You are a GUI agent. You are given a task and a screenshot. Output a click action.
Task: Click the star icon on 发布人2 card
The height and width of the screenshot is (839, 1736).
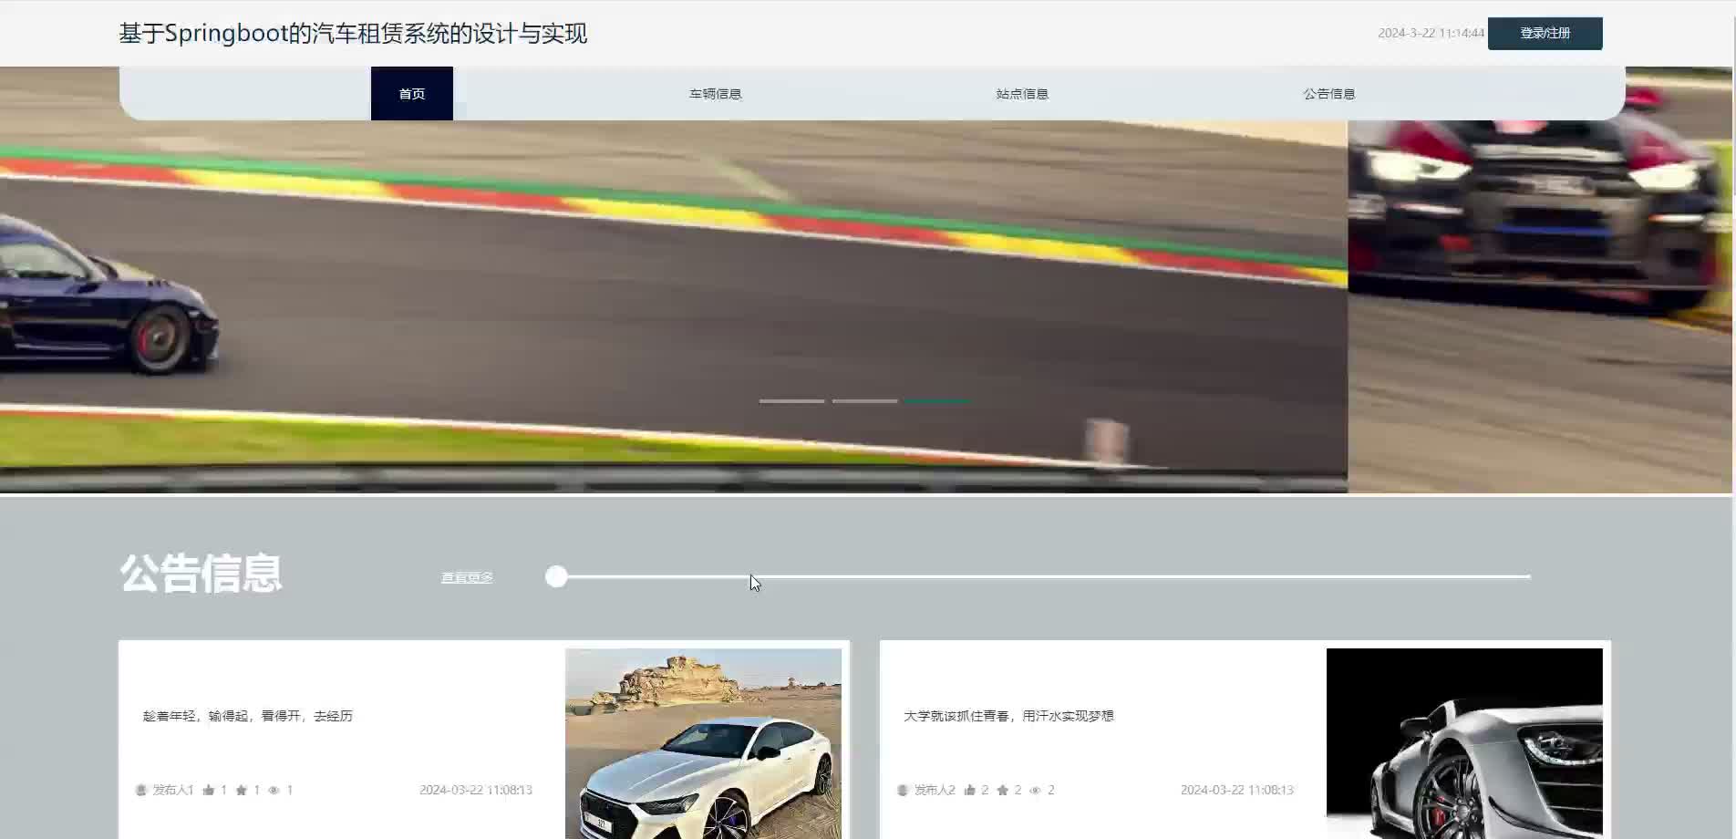(x=1003, y=790)
